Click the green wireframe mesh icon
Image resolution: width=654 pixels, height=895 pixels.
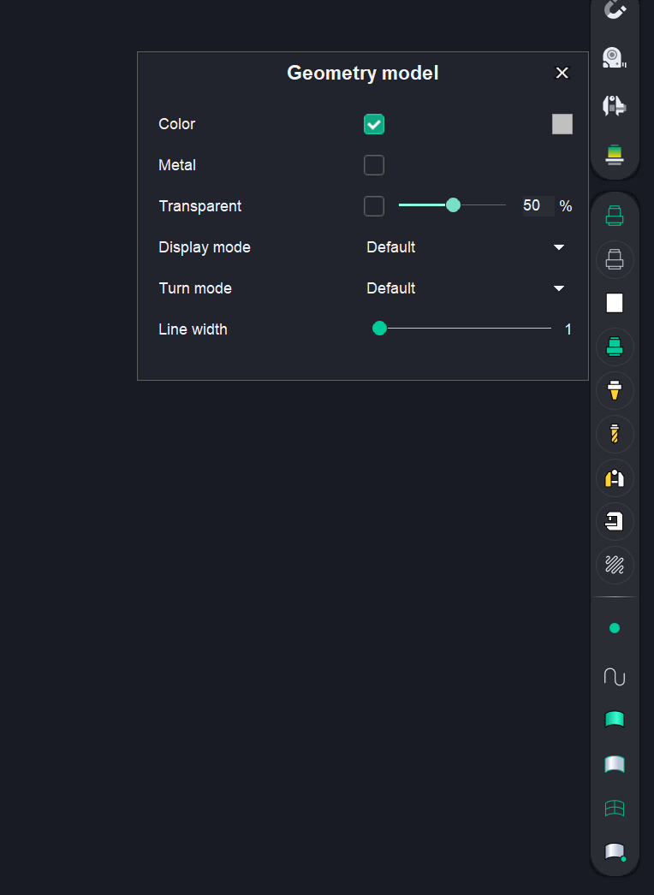pyautogui.click(x=615, y=808)
